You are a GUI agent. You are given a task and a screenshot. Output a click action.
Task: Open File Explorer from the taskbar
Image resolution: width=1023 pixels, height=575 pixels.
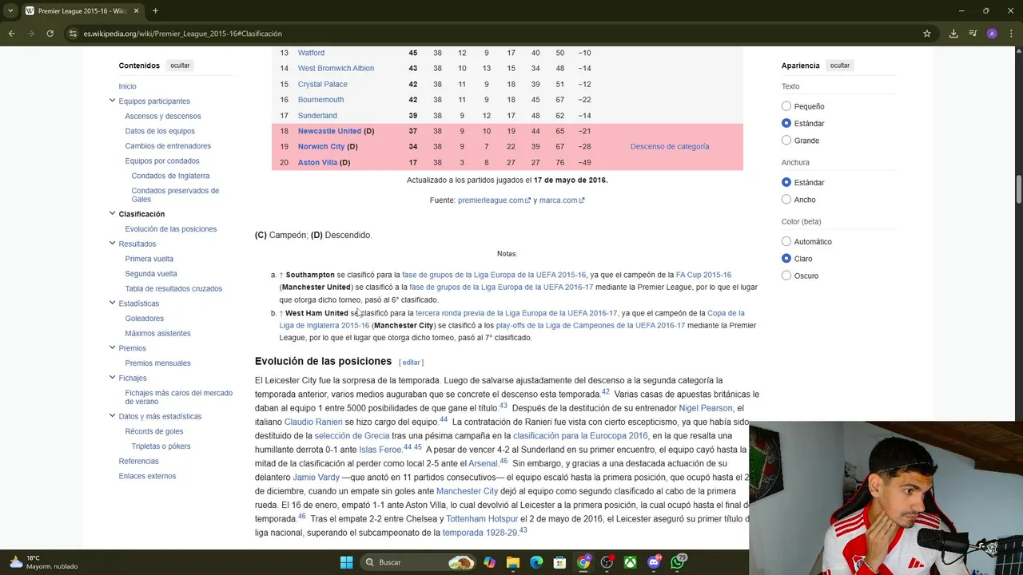pos(513,562)
